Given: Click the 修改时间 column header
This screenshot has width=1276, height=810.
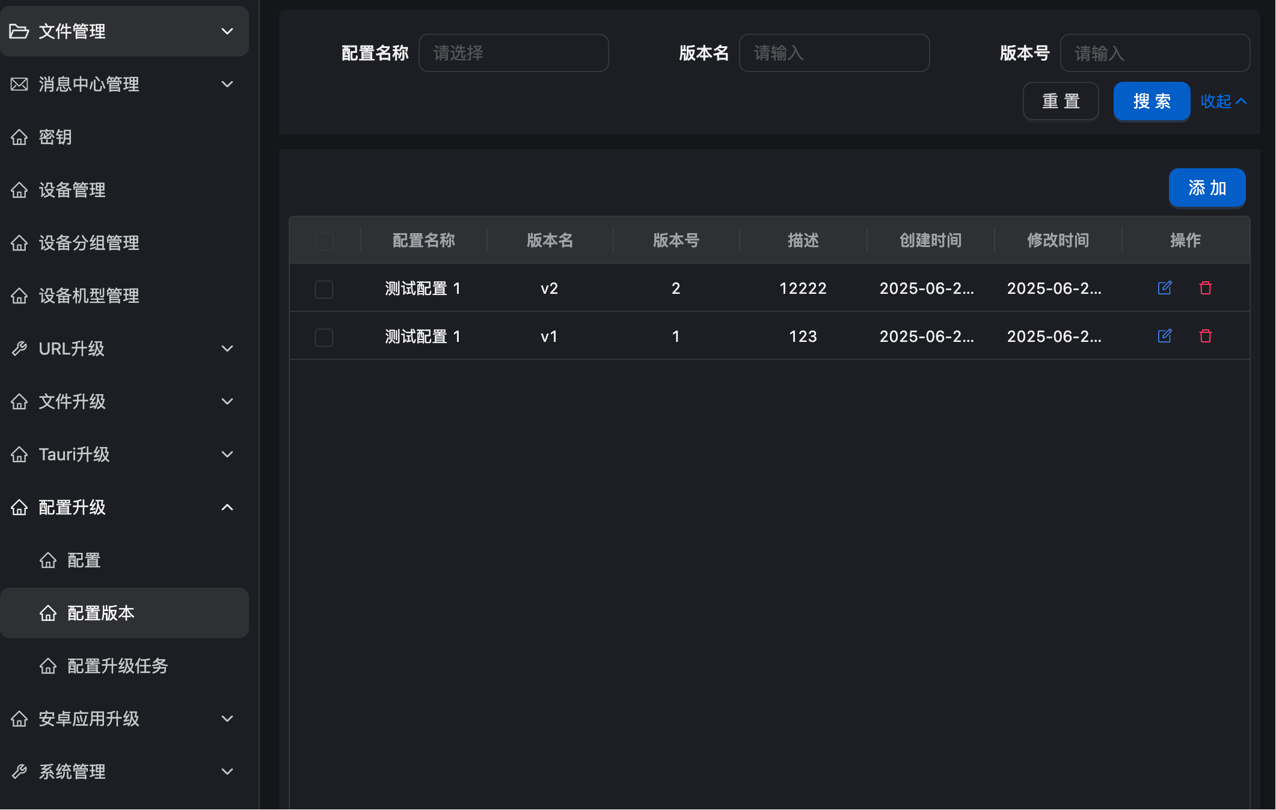Looking at the screenshot, I should 1058,240.
